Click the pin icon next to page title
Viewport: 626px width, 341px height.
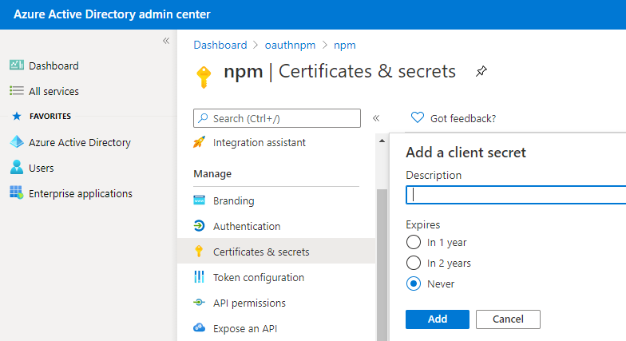481,72
